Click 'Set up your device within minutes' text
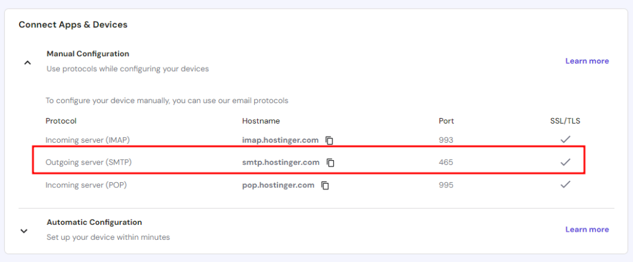The width and height of the screenshot is (633, 262). (108, 237)
